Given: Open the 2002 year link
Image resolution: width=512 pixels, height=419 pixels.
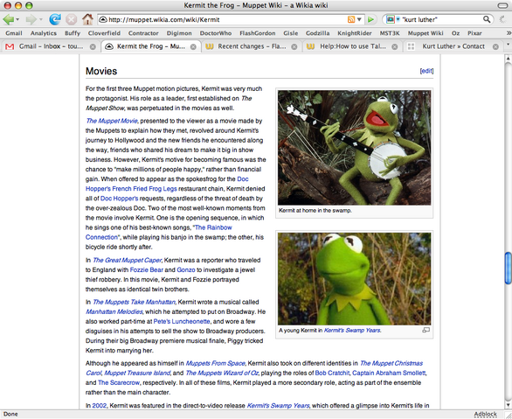Looking at the screenshot, I should tap(100, 406).
